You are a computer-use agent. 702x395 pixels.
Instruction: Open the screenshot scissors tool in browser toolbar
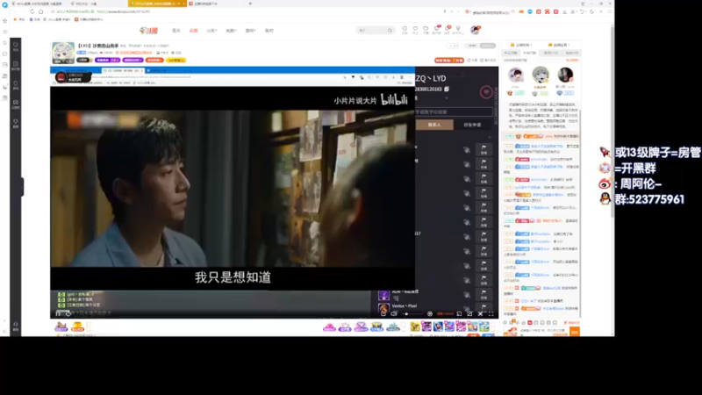(x=572, y=11)
